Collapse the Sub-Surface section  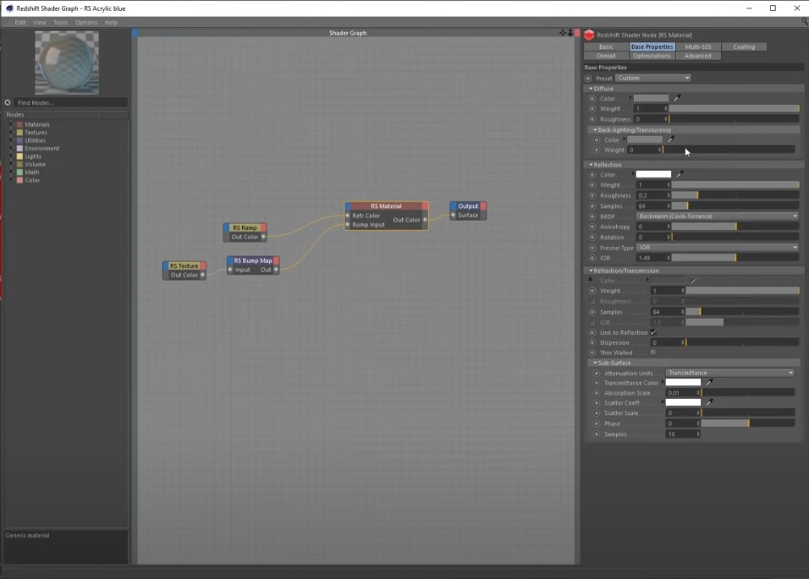click(595, 363)
